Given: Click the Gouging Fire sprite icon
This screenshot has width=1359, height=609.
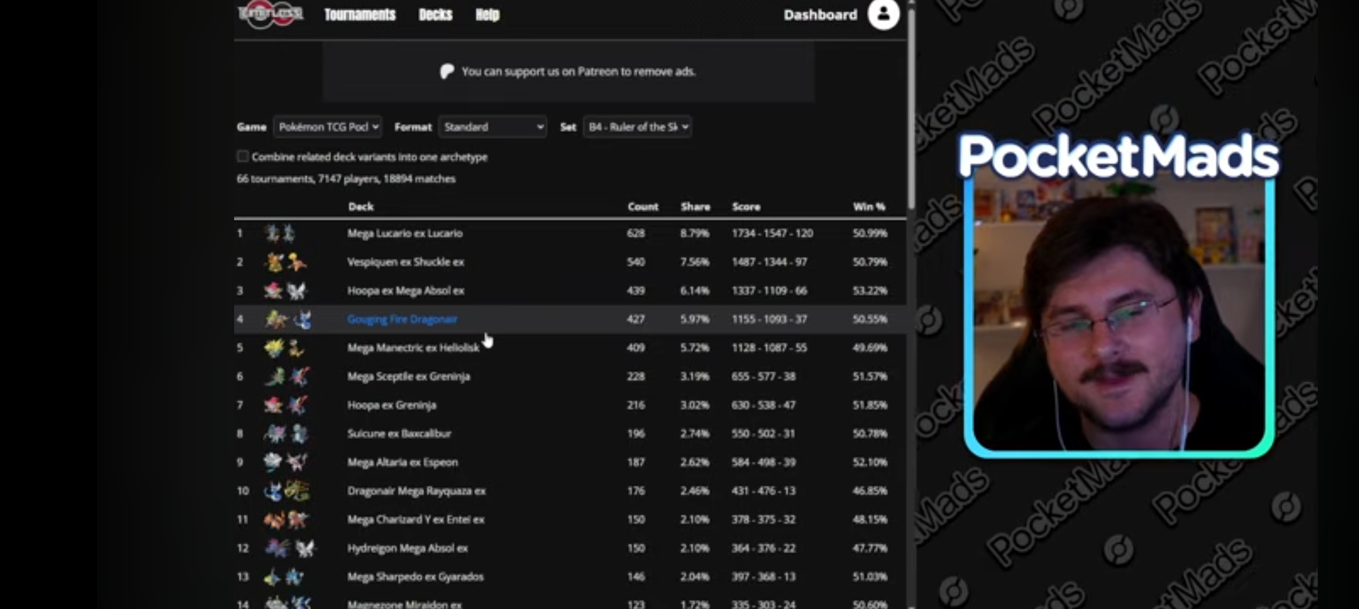Looking at the screenshot, I should (x=275, y=319).
